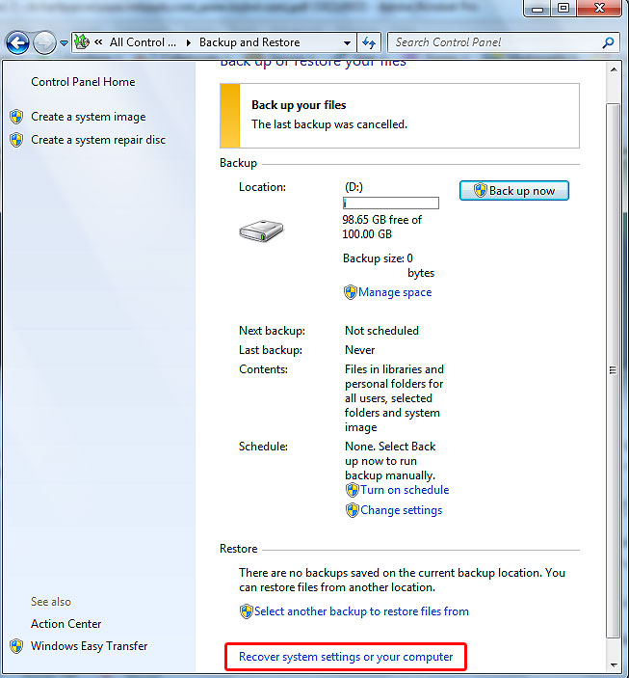This screenshot has width=629, height=678.
Task: Expand the address bar history dropdown
Action: pyautogui.click(x=347, y=42)
